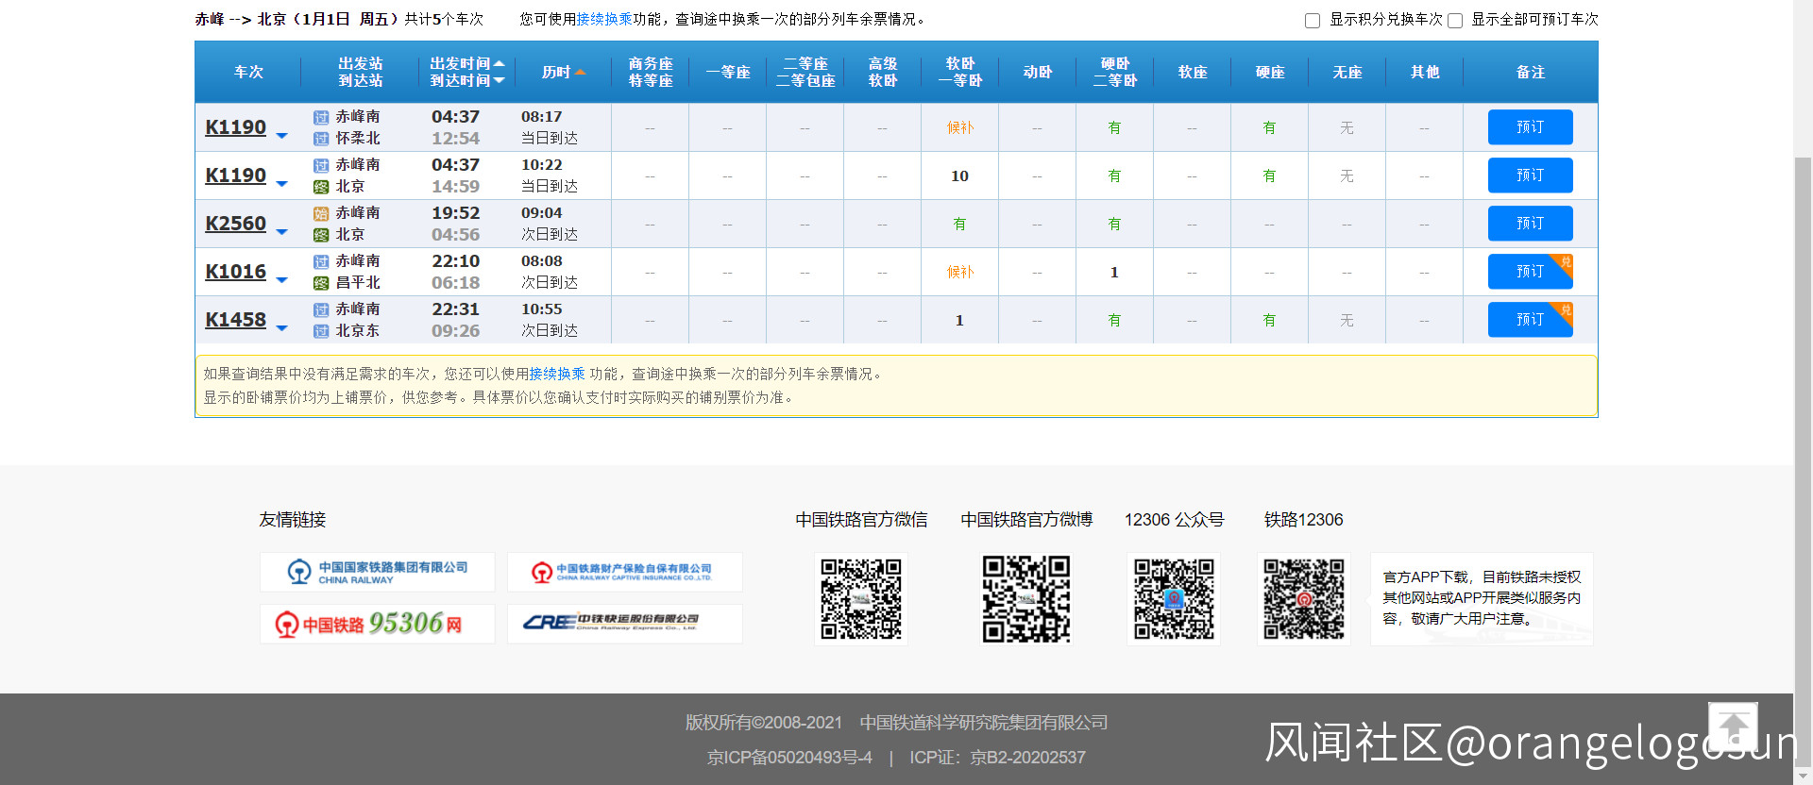1813x785 pixels.
Task: Open China Railway insurance company logo link
Action: pyautogui.click(x=624, y=572)
